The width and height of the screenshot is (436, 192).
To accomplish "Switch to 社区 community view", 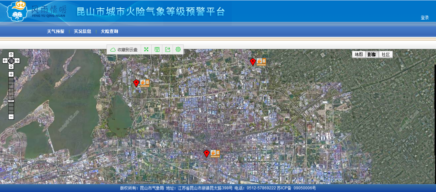I will 386,54.
